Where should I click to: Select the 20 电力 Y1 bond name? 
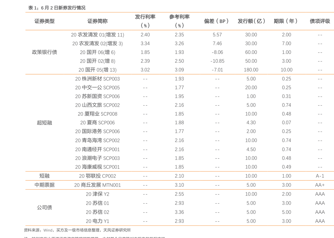[97, 221]
